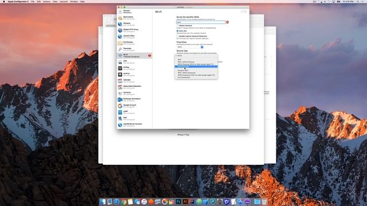Screen dimensions: 367x206
Task: Enable Disable Captive Network Detection checkbox
Action: (177, 36)
